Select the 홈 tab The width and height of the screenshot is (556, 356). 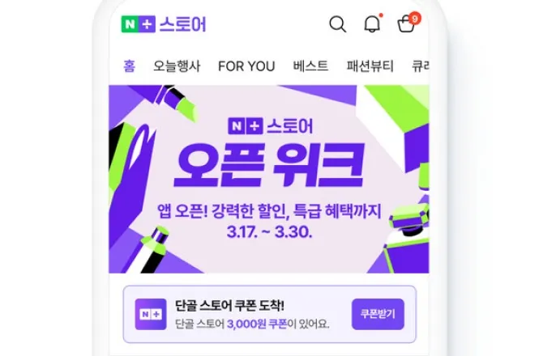[130, 66]
